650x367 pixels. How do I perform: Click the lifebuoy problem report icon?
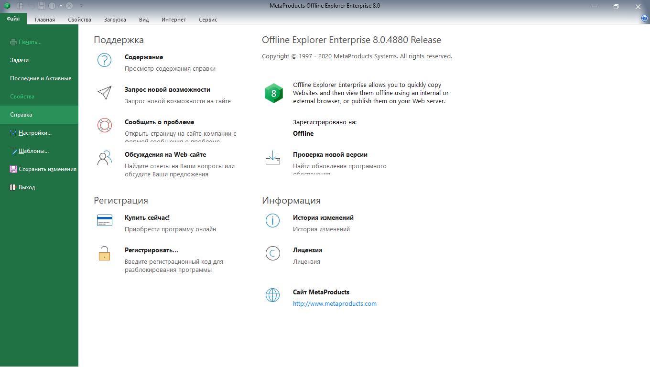tap(104, 125)
